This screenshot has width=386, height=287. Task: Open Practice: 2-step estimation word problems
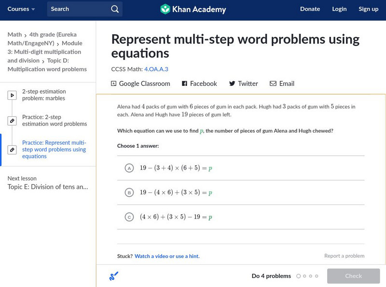pos(55,120)
